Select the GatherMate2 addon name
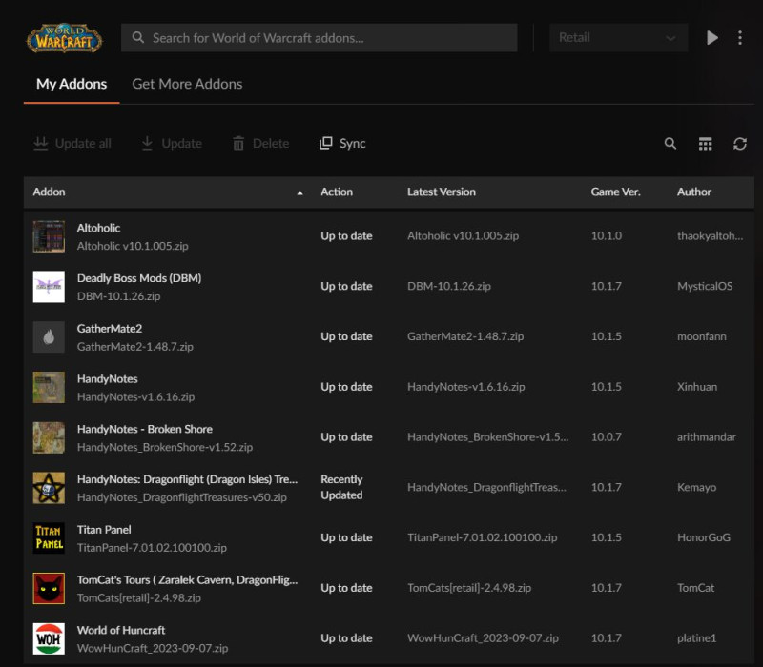Viewport: 763px width, 667px height. (x=110, y=329)
